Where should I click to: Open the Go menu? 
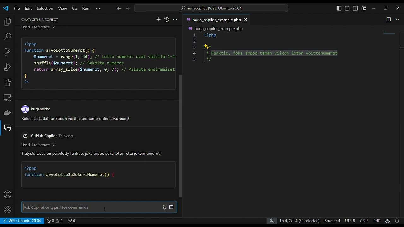pyautogui.click(x=74, y=9)
